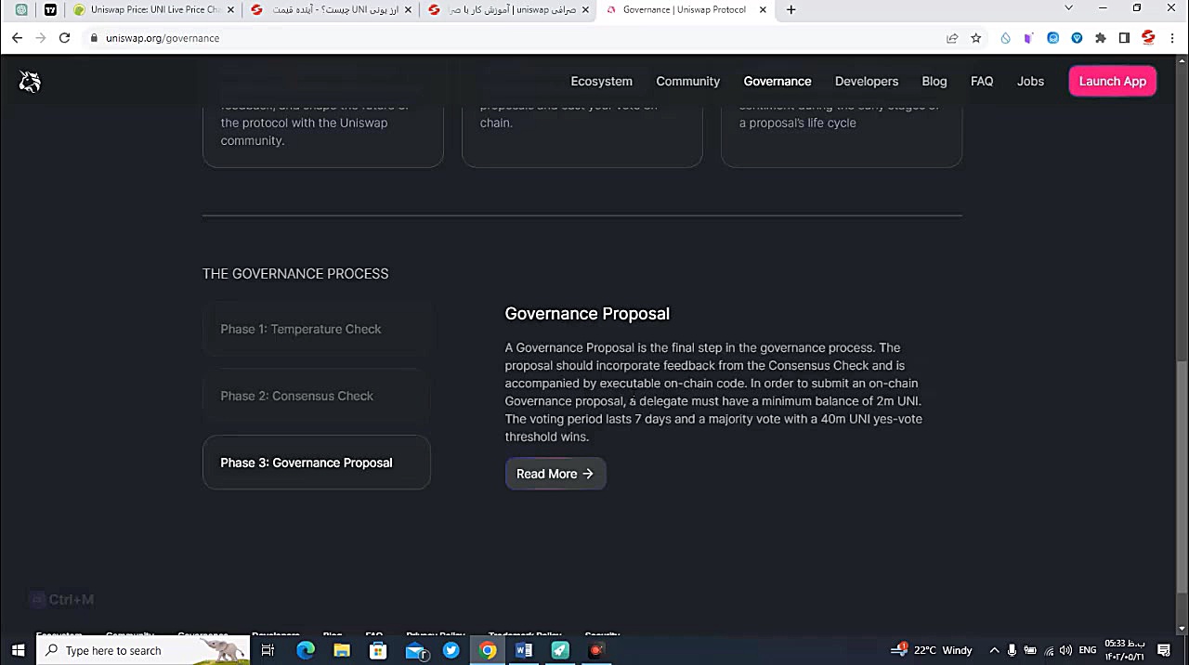Click the Read More button

tap(555, 474)
